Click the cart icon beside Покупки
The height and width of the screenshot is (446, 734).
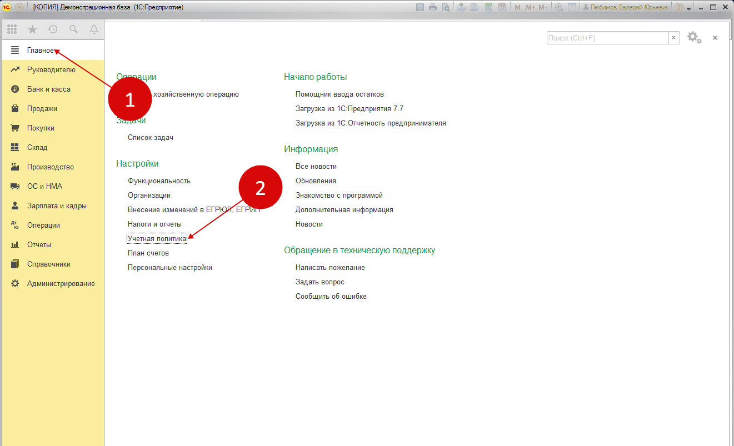[x=16, y=128]
